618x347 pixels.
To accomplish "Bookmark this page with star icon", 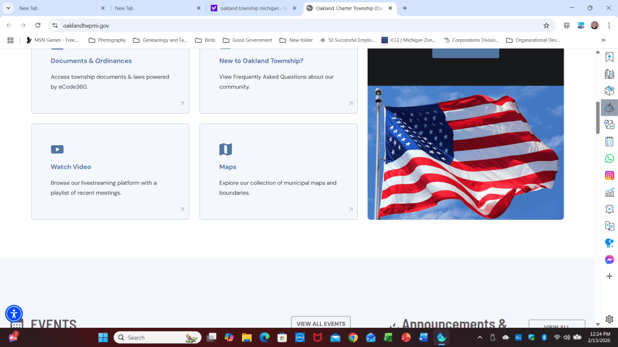I will coord(546,25).
